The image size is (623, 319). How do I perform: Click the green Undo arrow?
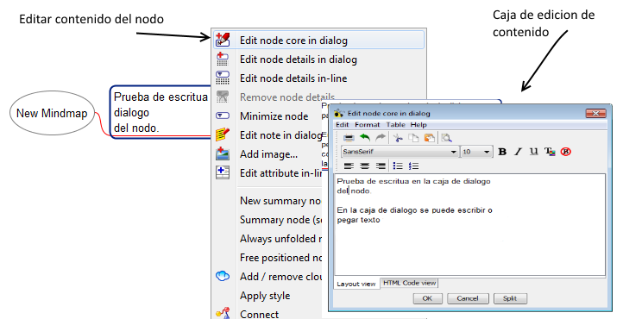pos(365,138)
